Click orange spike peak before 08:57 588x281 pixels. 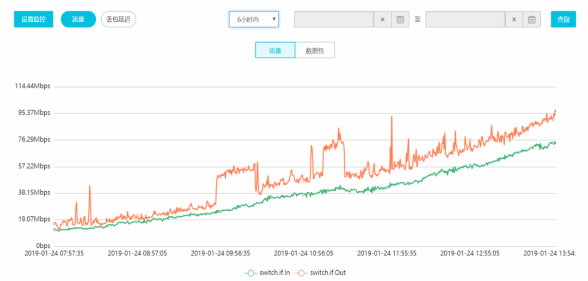click(90, 187)
